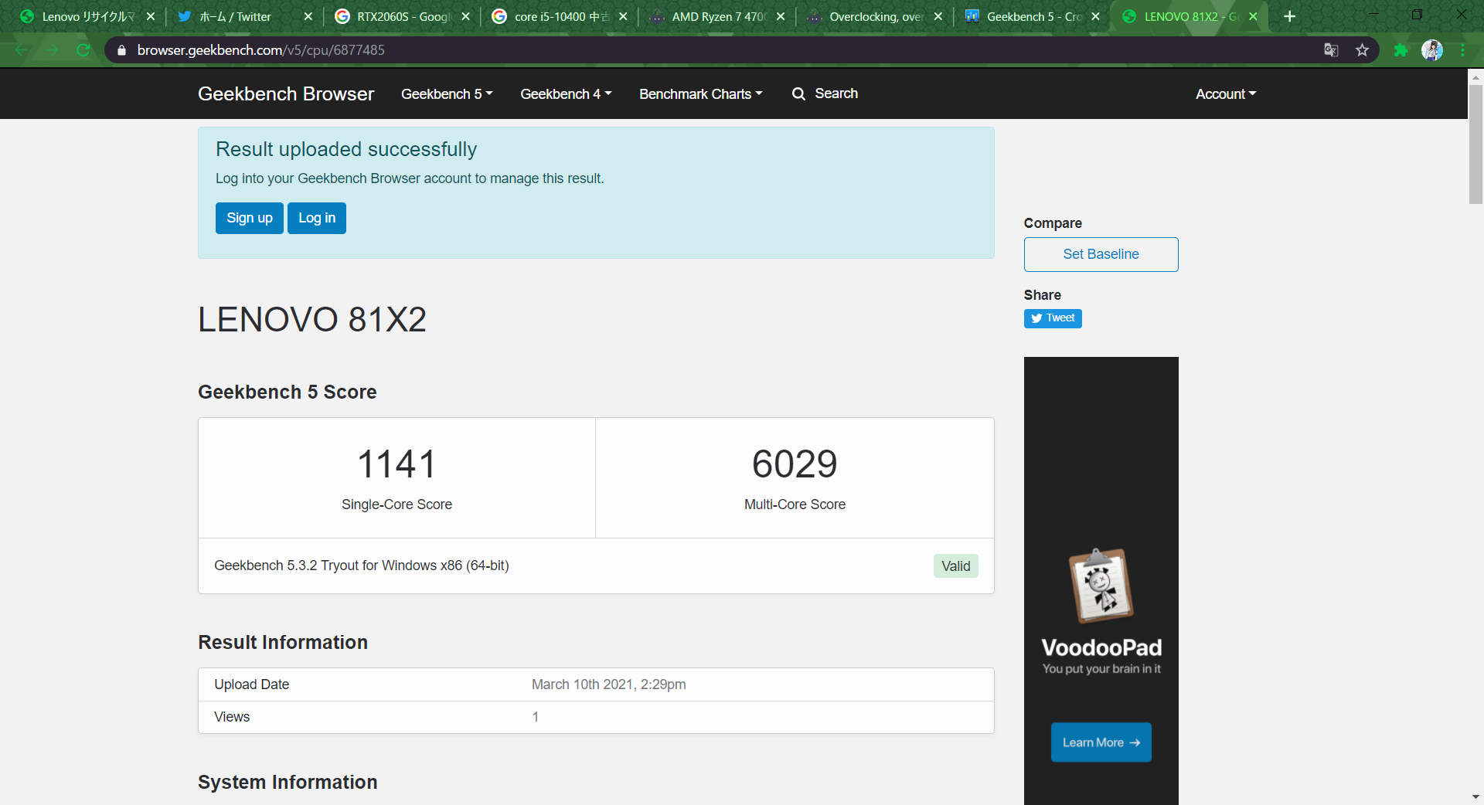
Task: Open the extensions puzzle icon
Action: 1401,50
